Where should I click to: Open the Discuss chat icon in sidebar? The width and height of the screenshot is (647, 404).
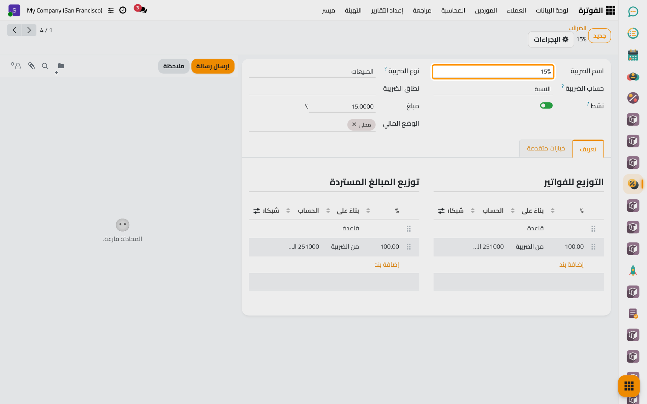pos(633,12)
